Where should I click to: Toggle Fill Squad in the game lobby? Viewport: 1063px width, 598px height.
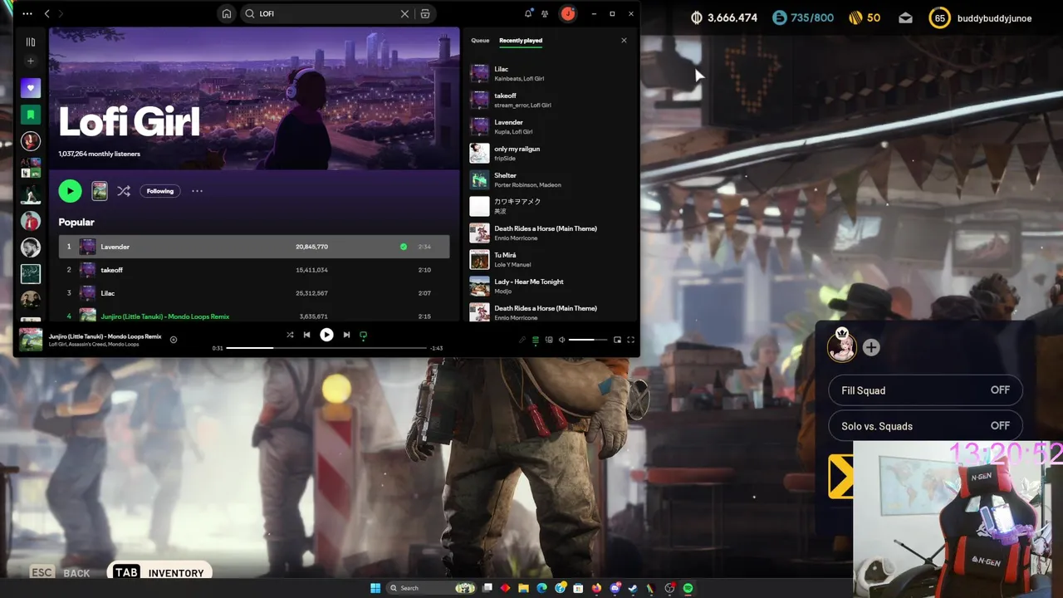(925, 390)
